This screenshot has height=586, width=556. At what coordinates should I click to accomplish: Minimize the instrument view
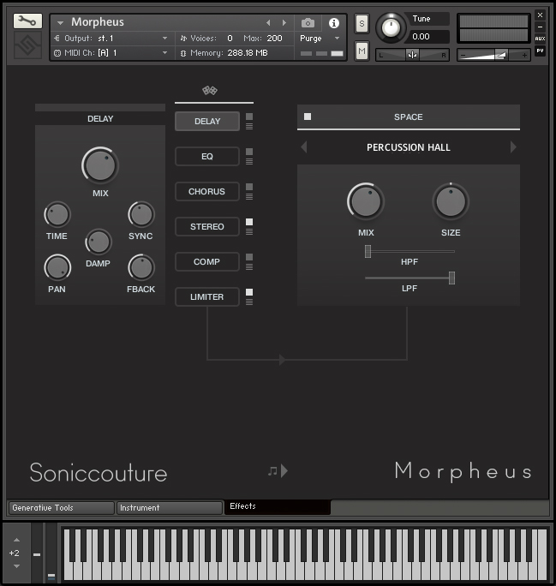click(x=540, y=27)
